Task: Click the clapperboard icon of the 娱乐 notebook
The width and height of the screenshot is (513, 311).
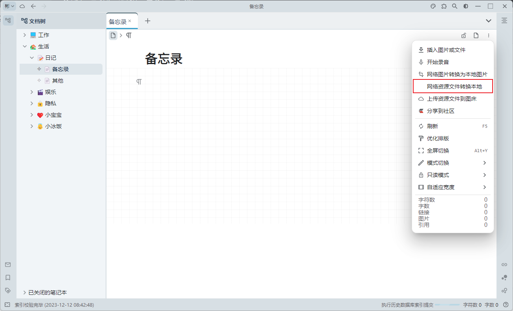Action: click(x=40, y=92)
